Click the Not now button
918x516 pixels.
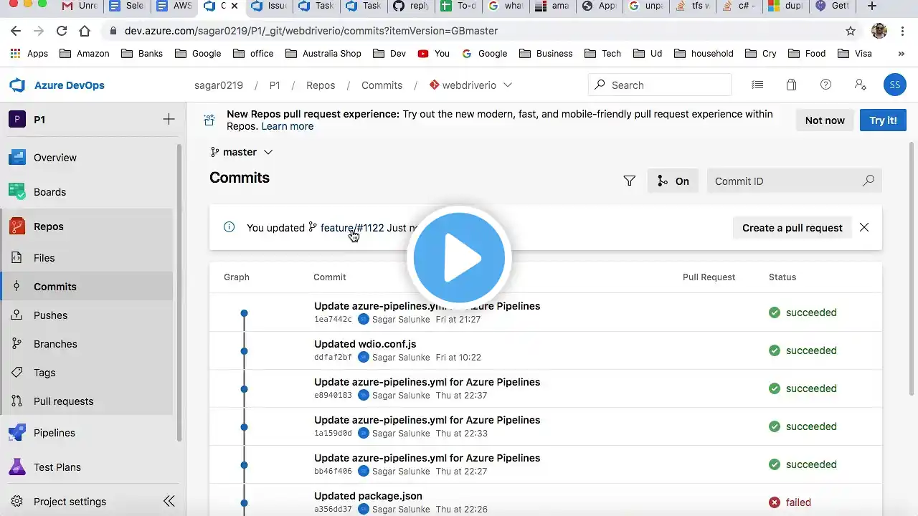pos(825,120)
